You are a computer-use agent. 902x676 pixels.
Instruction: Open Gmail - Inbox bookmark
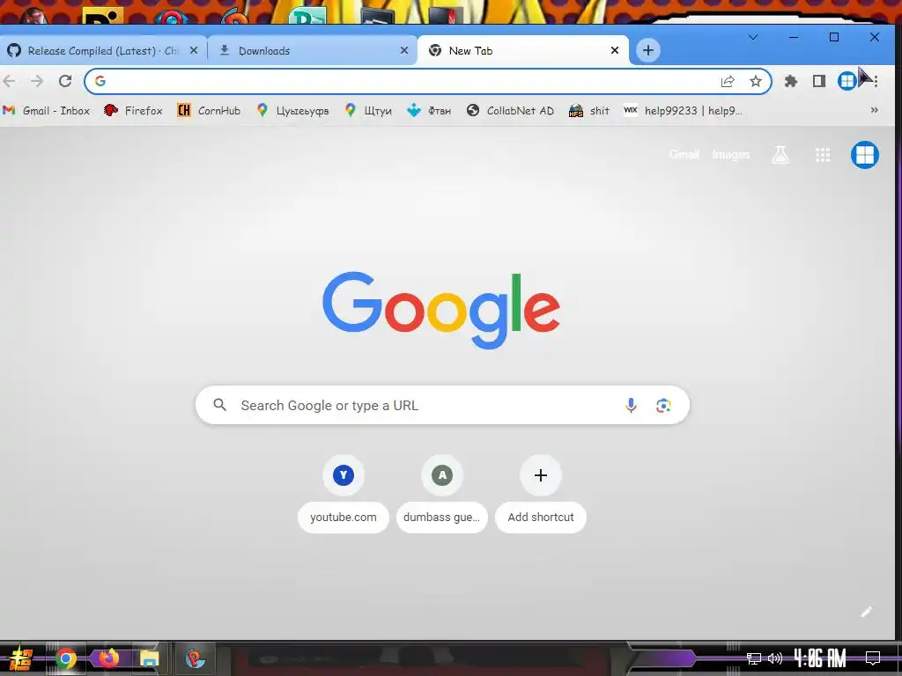pos(47,110)
